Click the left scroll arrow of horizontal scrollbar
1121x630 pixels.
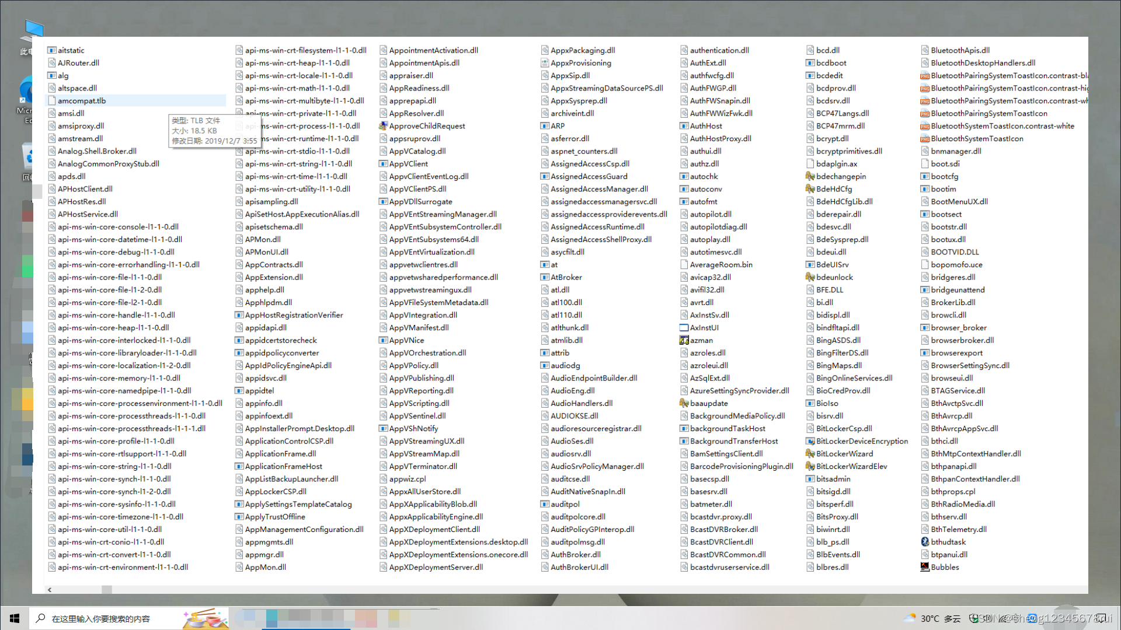(50, 590)
